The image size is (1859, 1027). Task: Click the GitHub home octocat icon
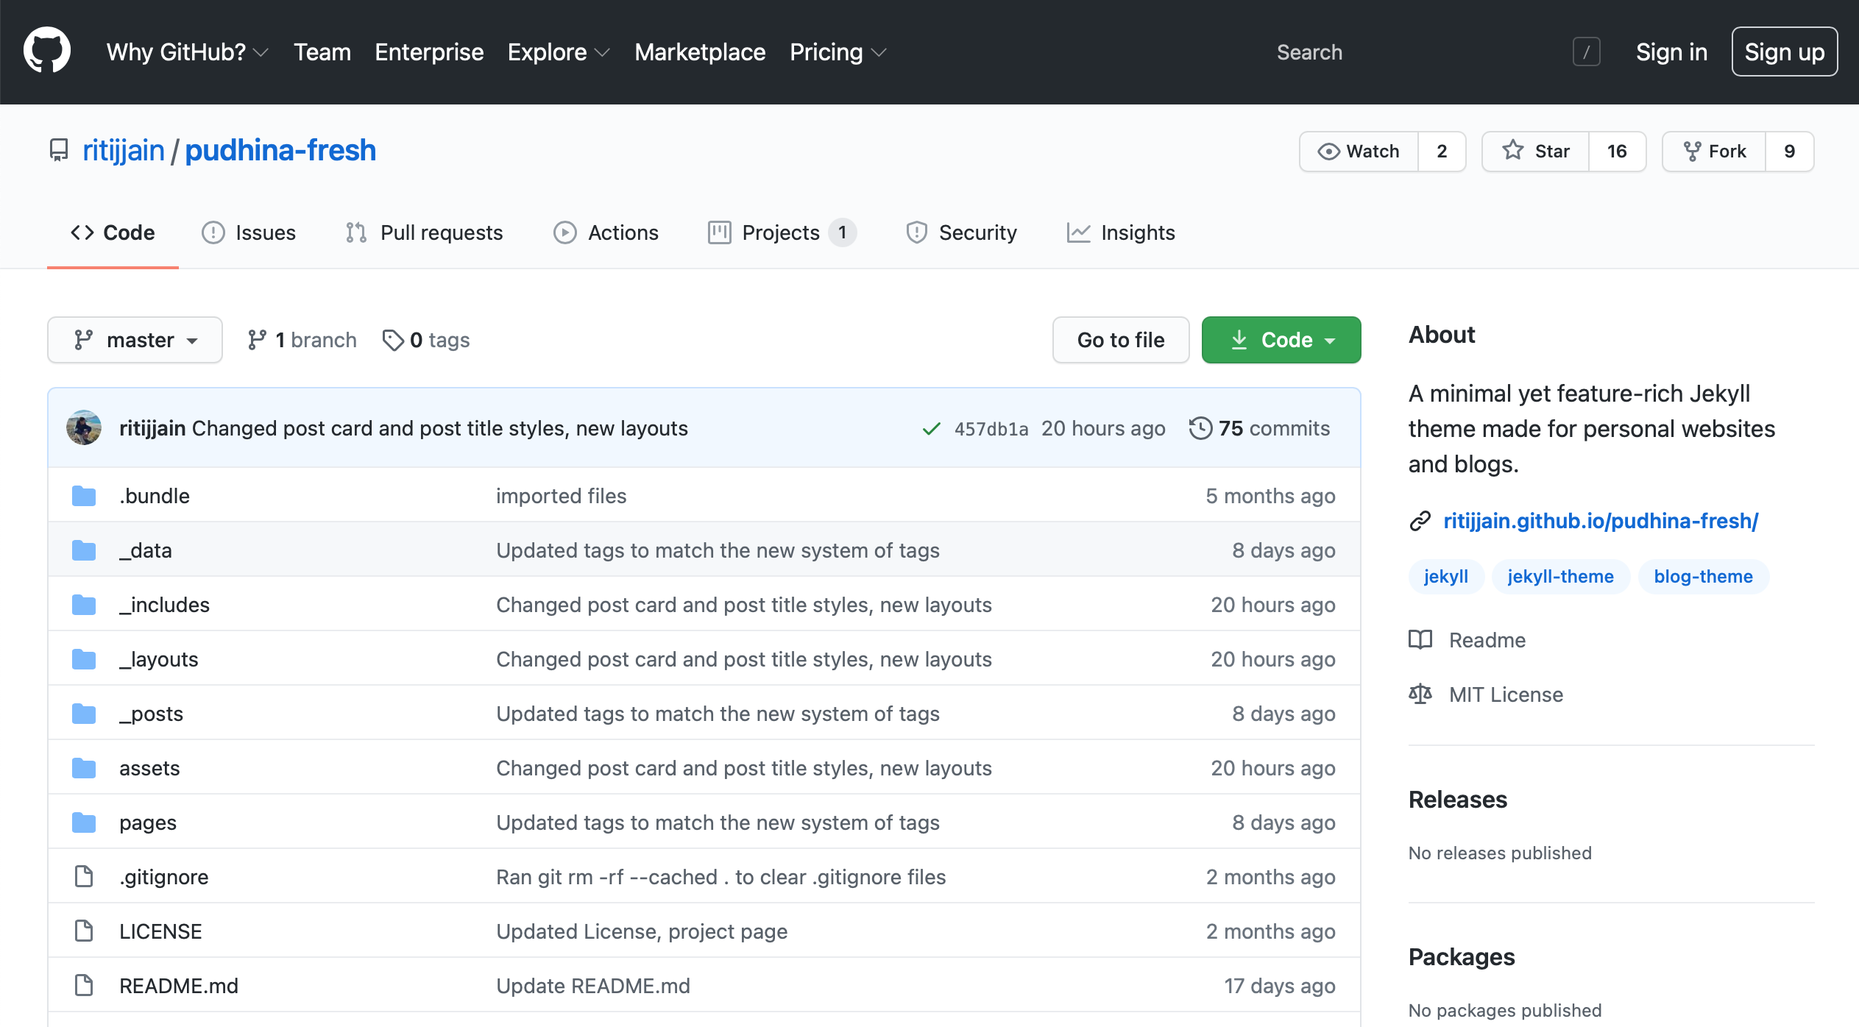pos(46,51)
